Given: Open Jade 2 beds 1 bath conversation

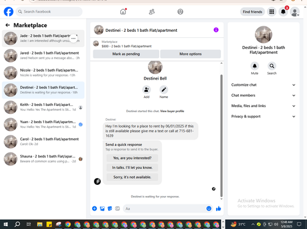Looking at the screenshot, I should pyautogui.click(x=43, y=39).
